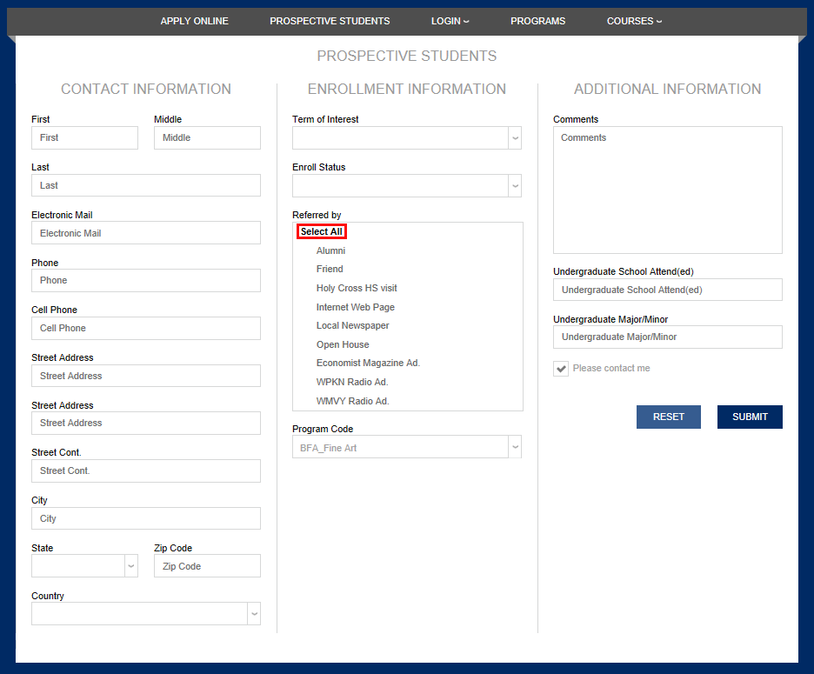This screenshot has height=674, width=814.
Task: Open the Term of Interest dropdown
Action: coord(407,137)
